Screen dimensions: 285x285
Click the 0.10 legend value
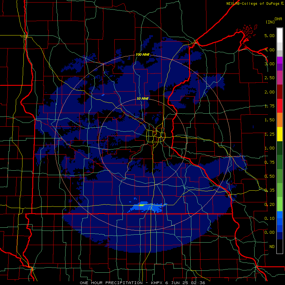click(269, 218)
